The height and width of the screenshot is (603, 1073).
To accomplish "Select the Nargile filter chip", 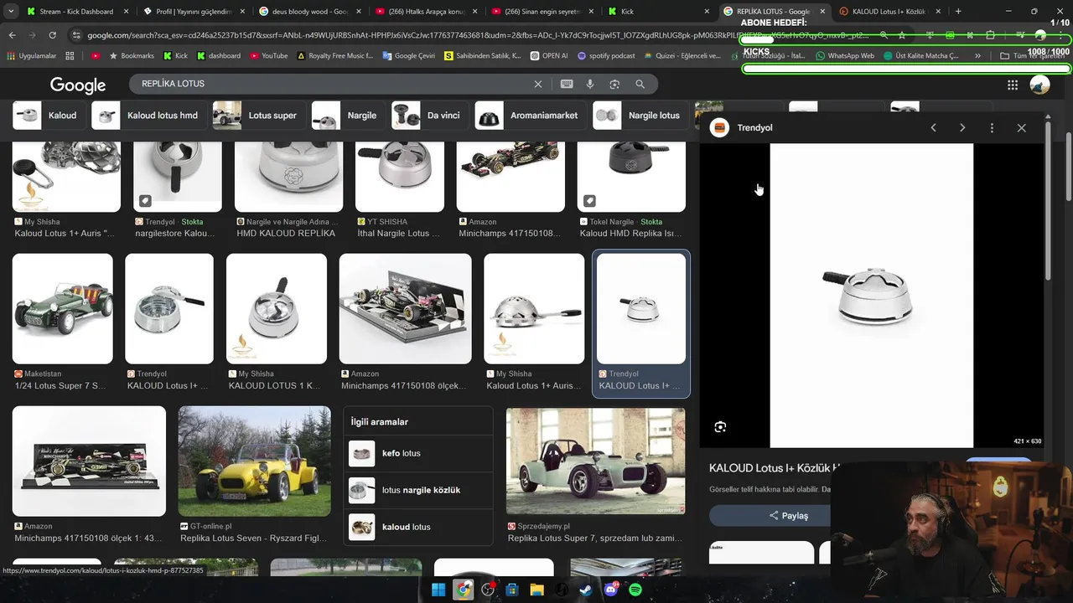I will point(348,116).
